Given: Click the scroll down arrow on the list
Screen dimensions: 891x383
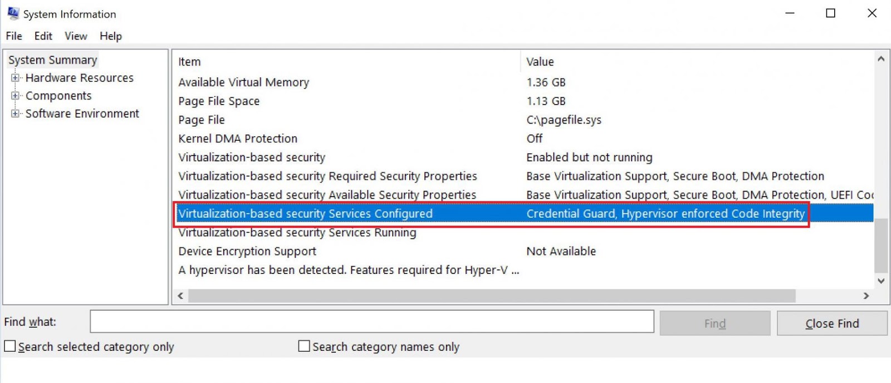Looking at the screenshot, I should point(881,281).
